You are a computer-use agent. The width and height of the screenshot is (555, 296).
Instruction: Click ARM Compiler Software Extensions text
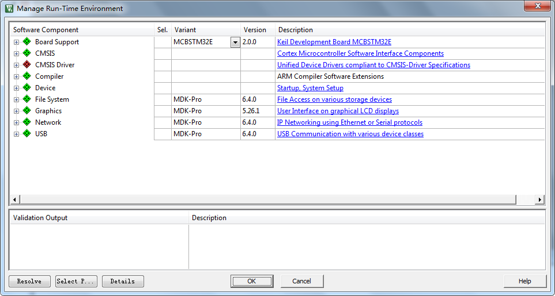coord(330,76)
